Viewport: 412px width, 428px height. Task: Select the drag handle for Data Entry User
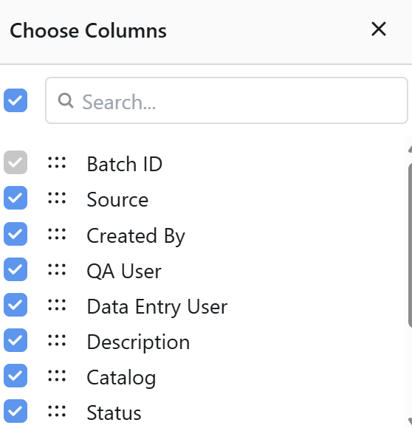(57, 305)
